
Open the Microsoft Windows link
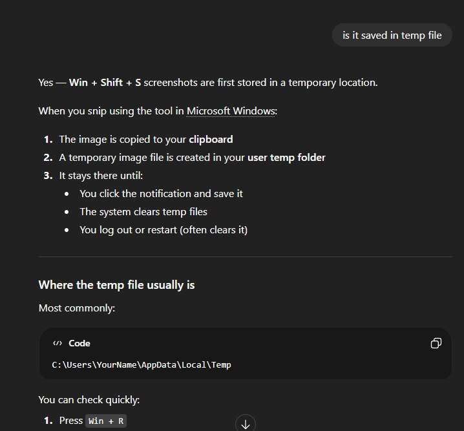pos(231,110)
